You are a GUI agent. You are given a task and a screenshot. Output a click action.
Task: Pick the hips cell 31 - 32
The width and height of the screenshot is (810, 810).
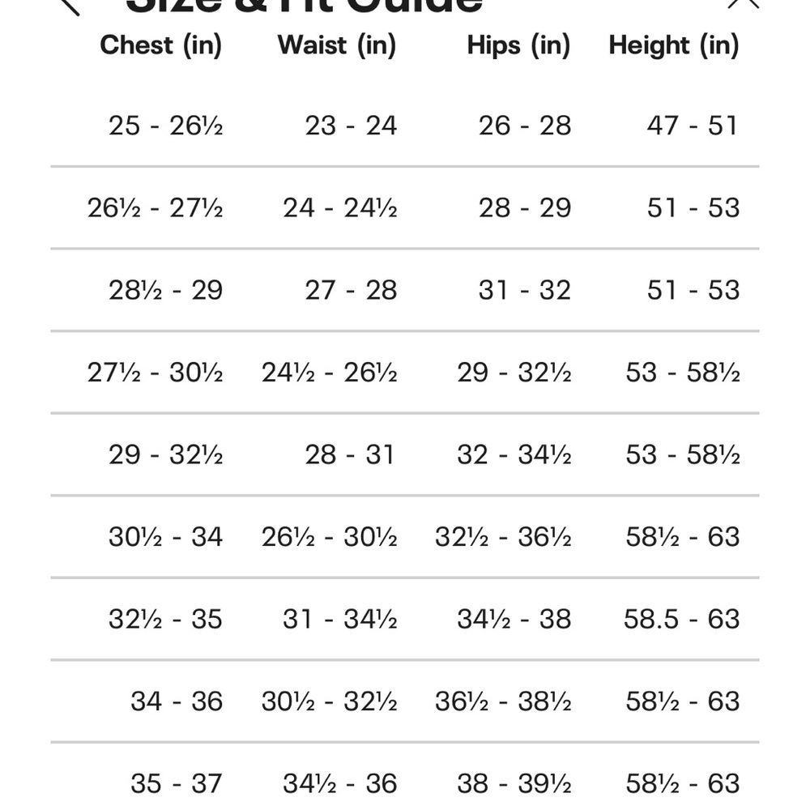[524, 290]
